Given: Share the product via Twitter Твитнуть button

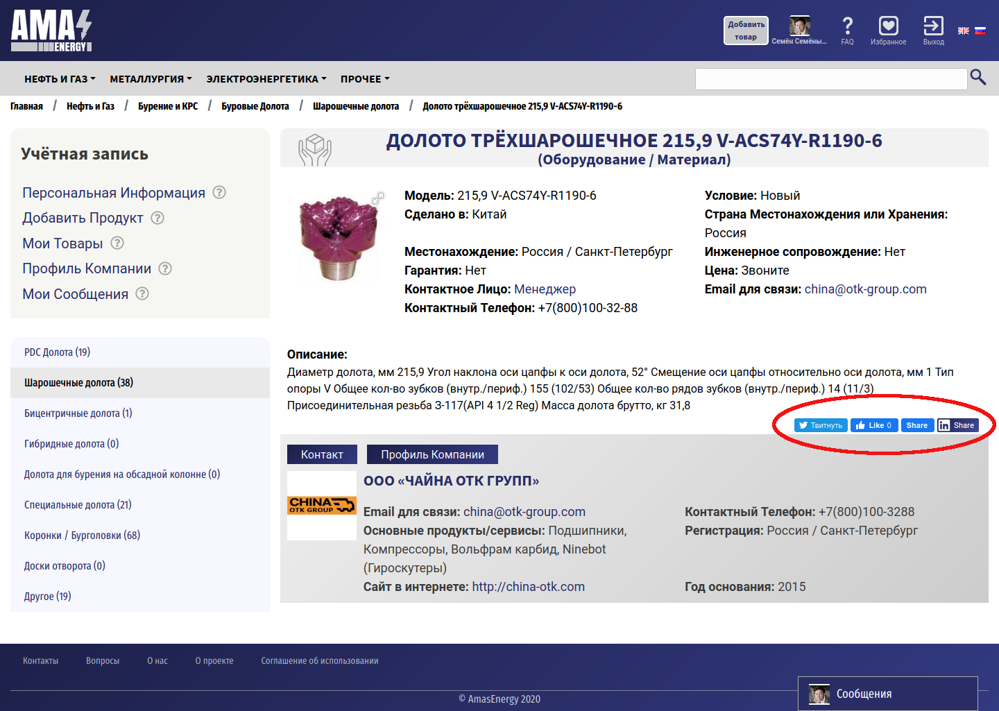Looking at the screenshot, I should [820, 425].
